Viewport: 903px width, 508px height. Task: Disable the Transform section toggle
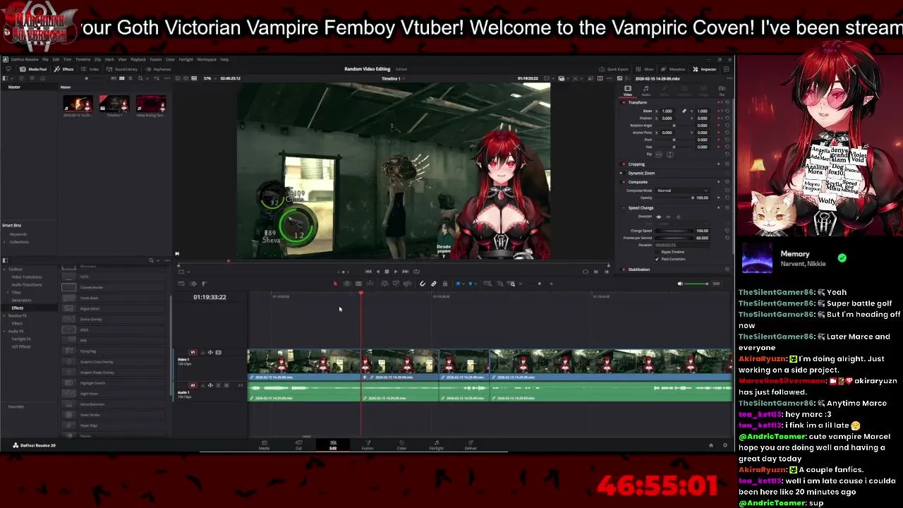(x=624, y=102)
